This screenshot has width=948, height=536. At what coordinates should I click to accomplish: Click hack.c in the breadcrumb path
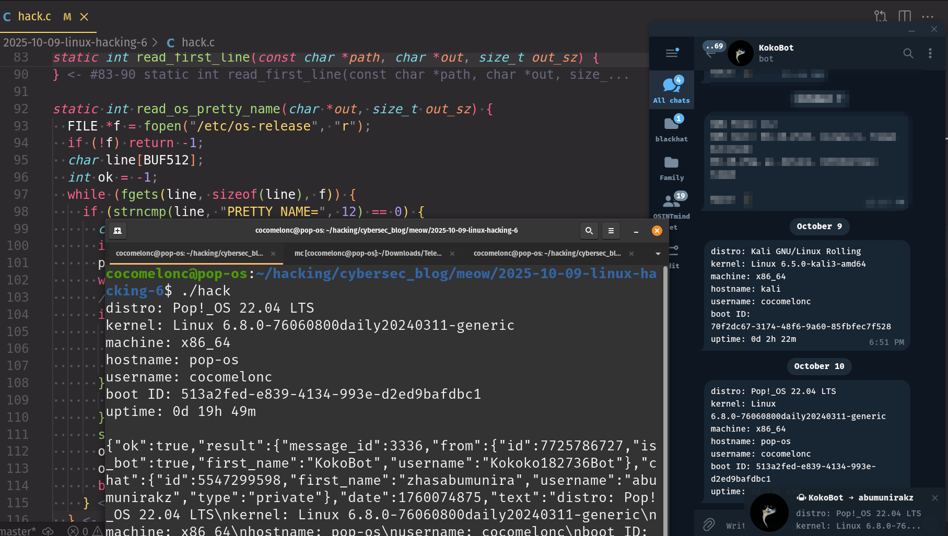click(x=198, y=42)
